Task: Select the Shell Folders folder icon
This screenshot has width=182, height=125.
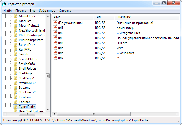Action: click(x=15, y=69)
